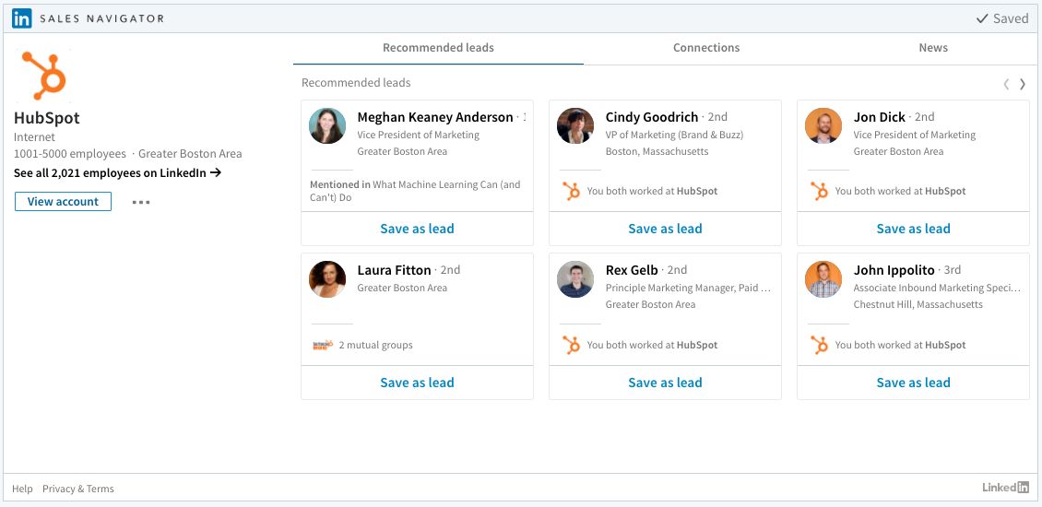Click the LinkedIn logo in header
Screen dimensions: 1042x507
(22, 18)
